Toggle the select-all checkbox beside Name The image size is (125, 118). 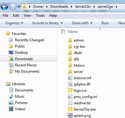point(63,32)
